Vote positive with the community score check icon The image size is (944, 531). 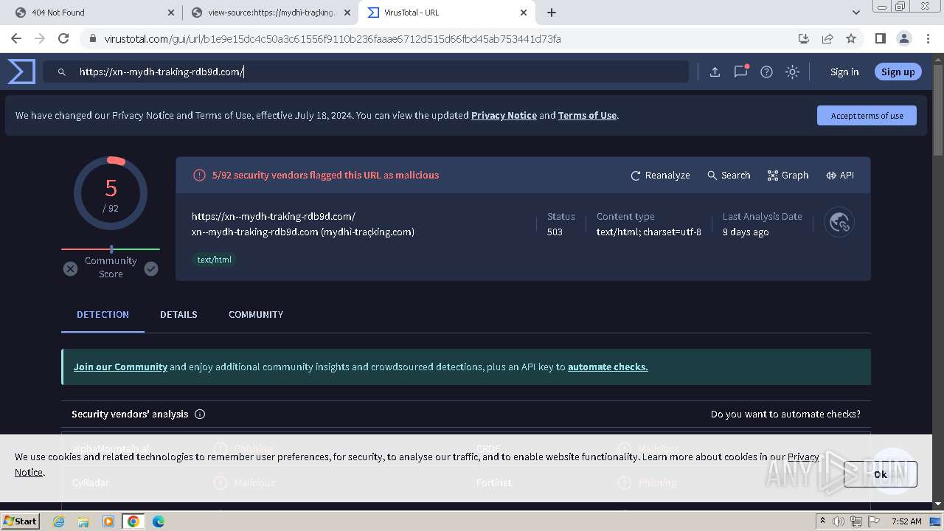tap(151, 268)
